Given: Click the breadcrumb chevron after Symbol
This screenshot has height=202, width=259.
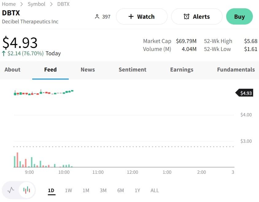Looking at the screenshot, I should click(51, 4).
